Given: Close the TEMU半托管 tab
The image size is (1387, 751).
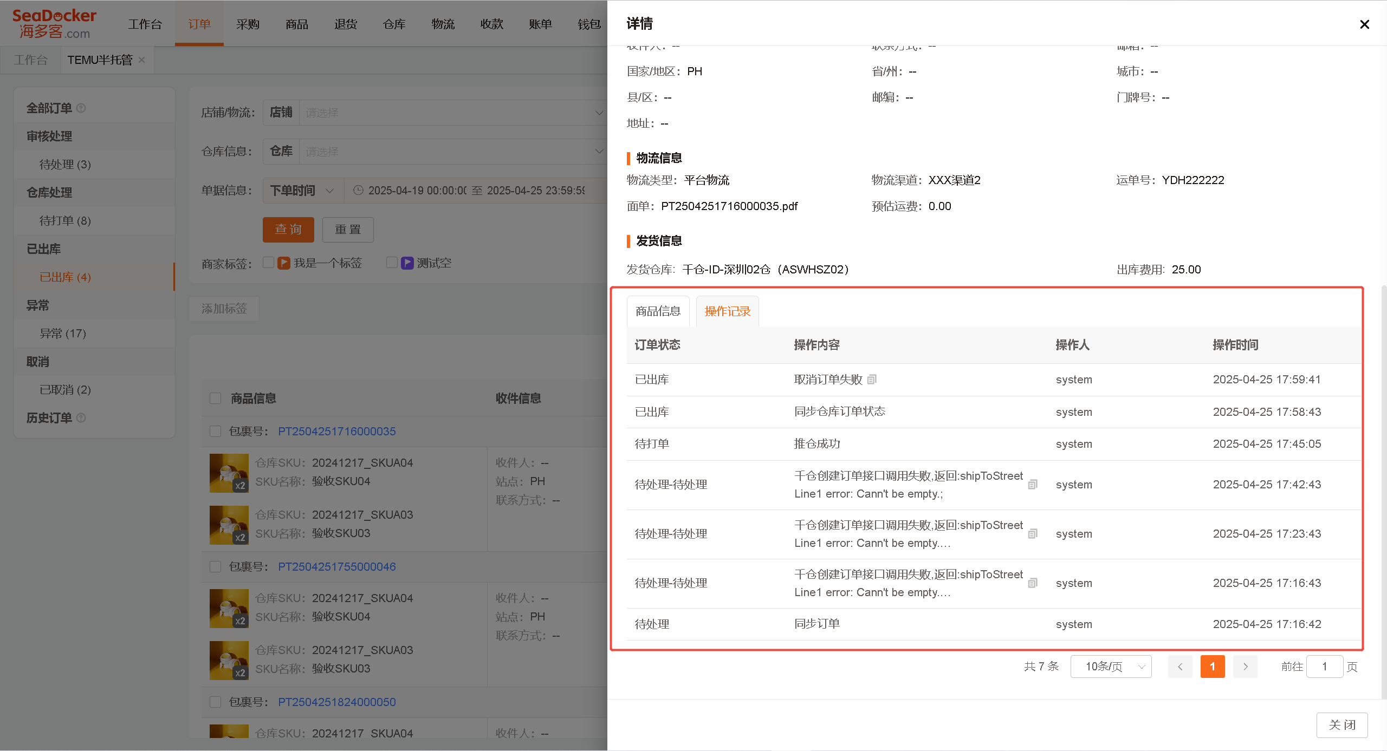Looking at the screenshot, I should click(x=142, y=60).
